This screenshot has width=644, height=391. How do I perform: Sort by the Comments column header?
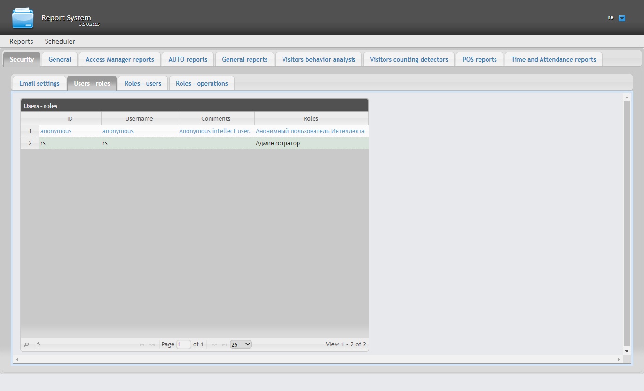tap(216, 118)
